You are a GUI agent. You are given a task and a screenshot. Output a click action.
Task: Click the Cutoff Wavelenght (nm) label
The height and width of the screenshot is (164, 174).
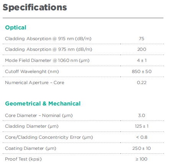(32, 71)
